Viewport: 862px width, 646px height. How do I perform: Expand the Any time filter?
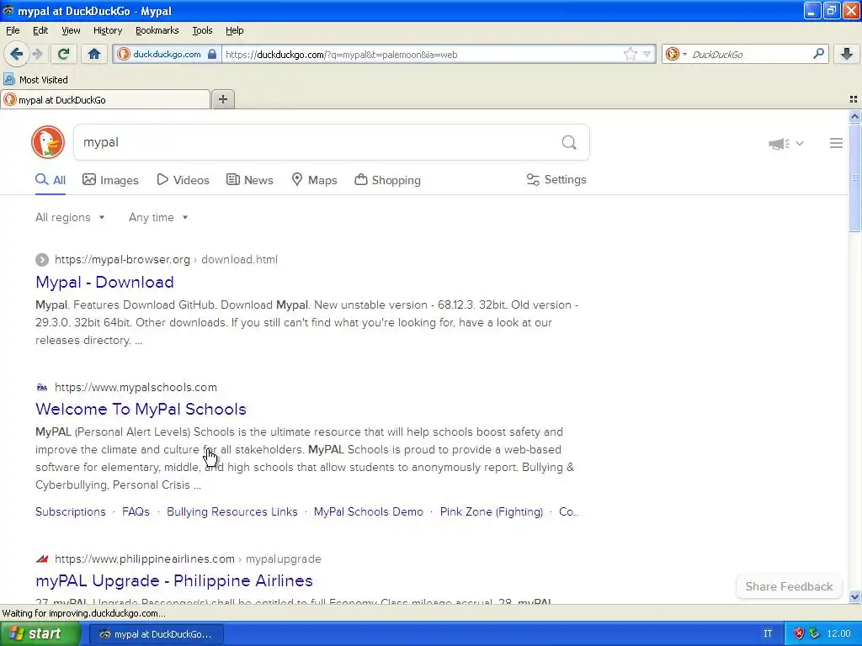158,218
